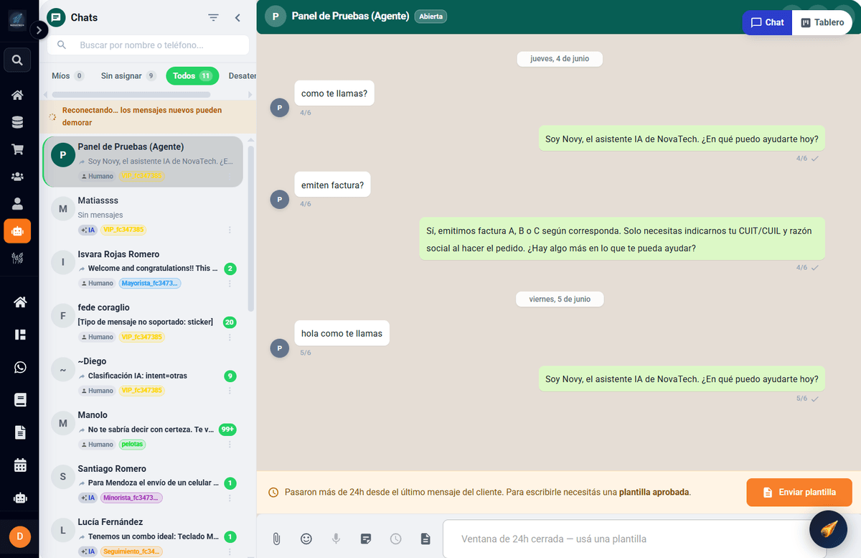The width and height of the screenshot is (861, 558).
Task: Expand the left navigation sidebar
Action: click(x=39, y=29)
